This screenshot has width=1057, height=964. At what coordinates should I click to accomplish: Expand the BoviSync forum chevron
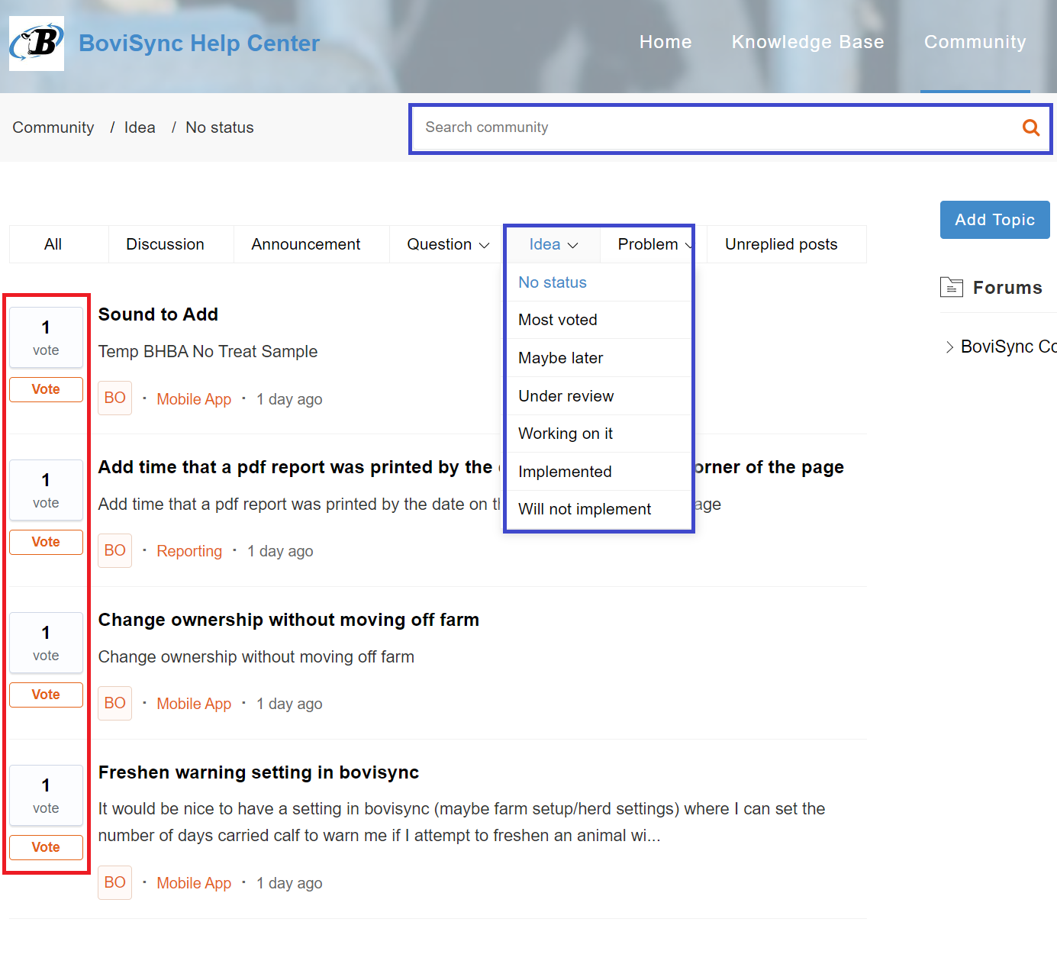point(949,347)
